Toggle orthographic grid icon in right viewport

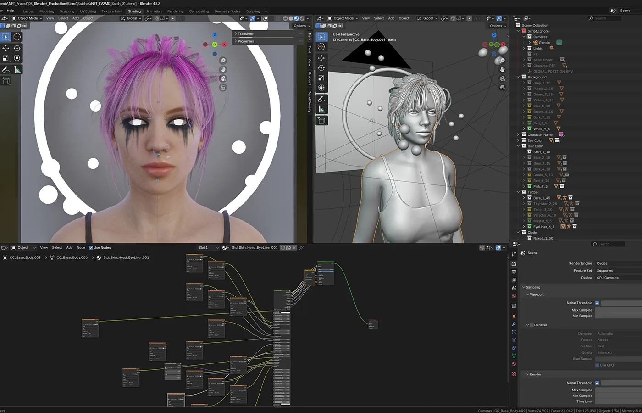pyautogui.click(x=502, y=87)
